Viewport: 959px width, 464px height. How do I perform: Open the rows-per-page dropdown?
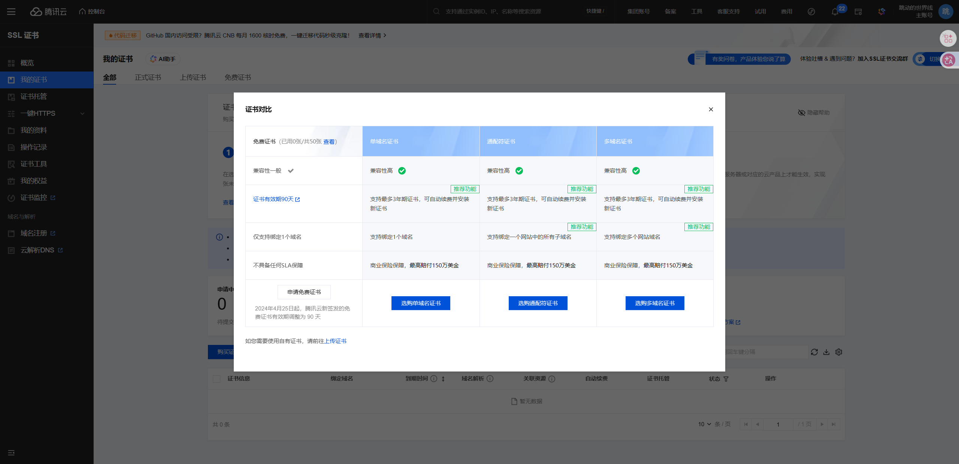(x=705, y=424)
